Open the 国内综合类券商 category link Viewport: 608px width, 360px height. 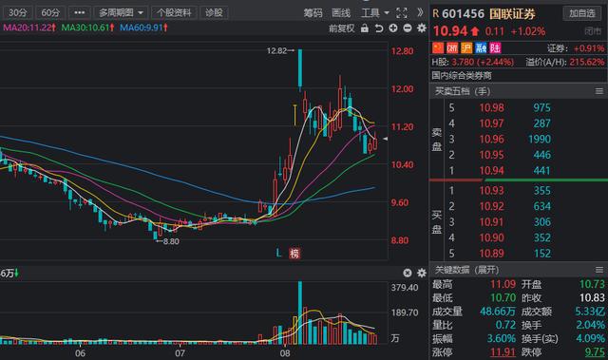(x=462, y=76)
